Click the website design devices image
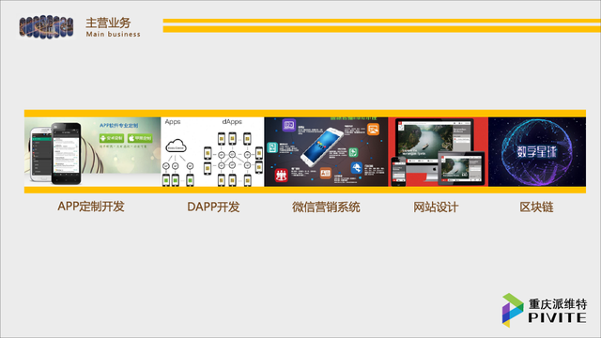Image resolution: width=601 pixels, height=338 pixels. click(439, 152)
